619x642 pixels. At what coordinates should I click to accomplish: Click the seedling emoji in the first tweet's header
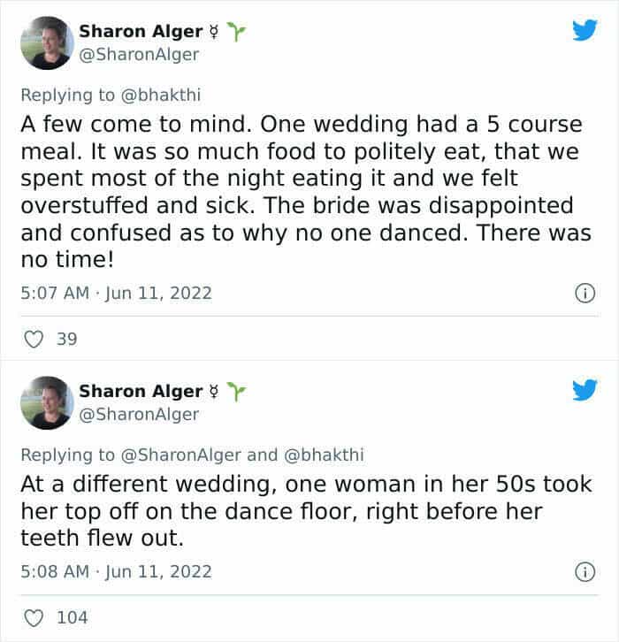pos(234,31)
